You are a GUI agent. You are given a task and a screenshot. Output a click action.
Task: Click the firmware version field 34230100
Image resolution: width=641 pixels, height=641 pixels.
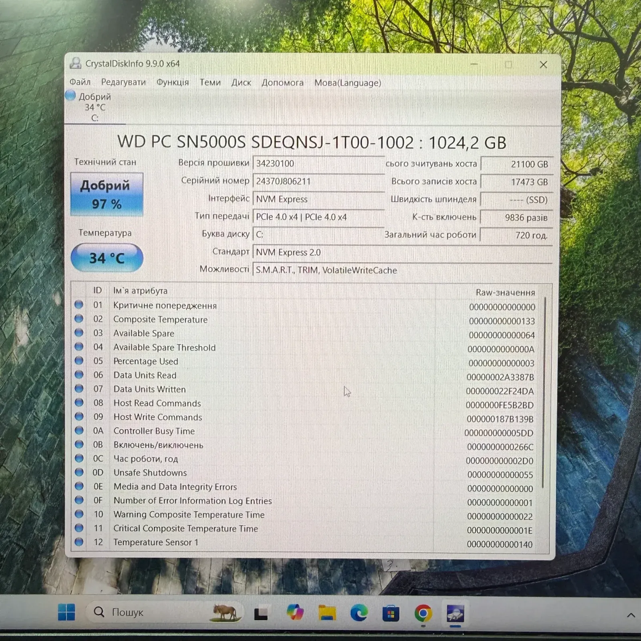[x=318, y=163]
